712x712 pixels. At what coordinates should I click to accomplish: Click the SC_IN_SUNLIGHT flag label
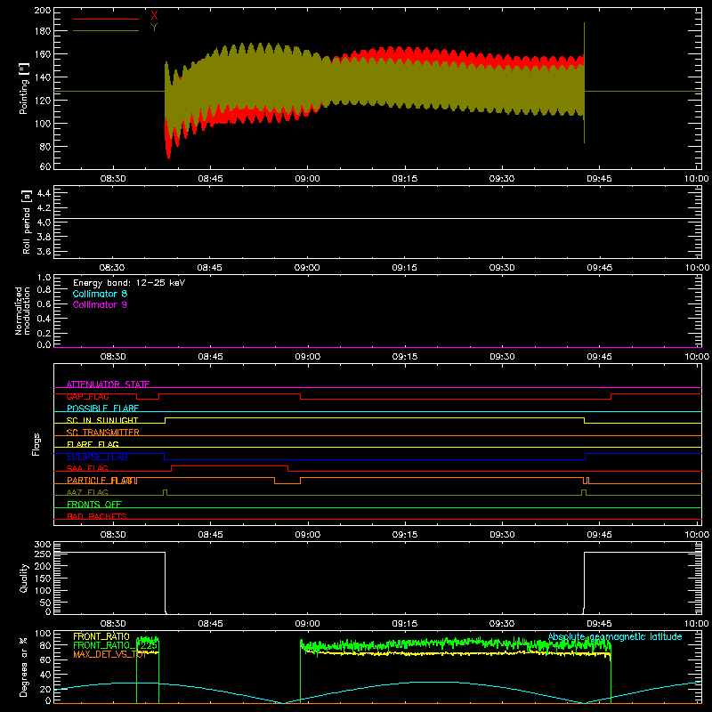(102, 420)
